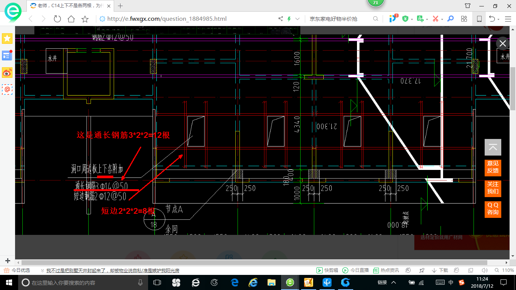Reload the current page
This screenshot has width=516, height=290.
click(x=57, y=19)
